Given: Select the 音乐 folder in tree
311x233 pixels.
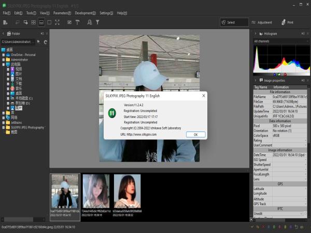Looking at the screenshot, I should click(19, 89).
